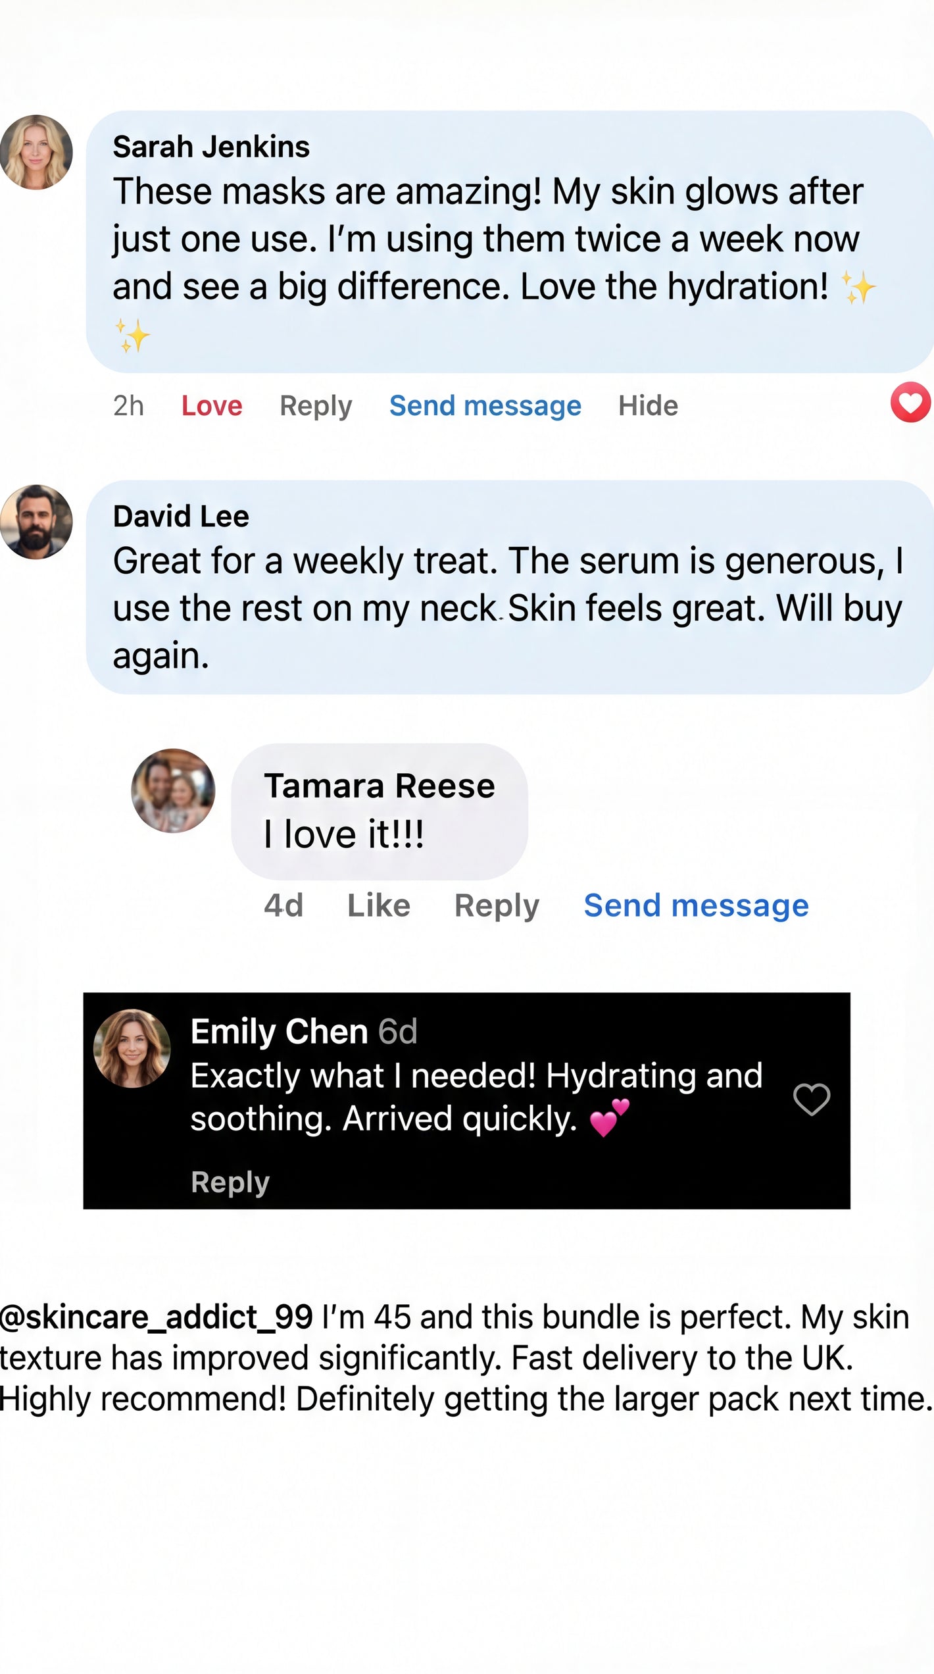Open the @skincare_addict_99 profile mention
934x1674 pixels.
click(157, 1317)
